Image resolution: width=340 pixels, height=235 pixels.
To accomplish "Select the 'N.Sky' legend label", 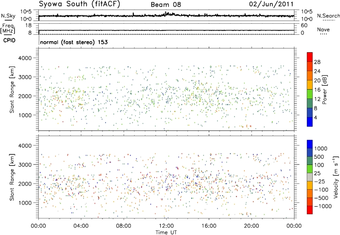I will coord(8,16).
